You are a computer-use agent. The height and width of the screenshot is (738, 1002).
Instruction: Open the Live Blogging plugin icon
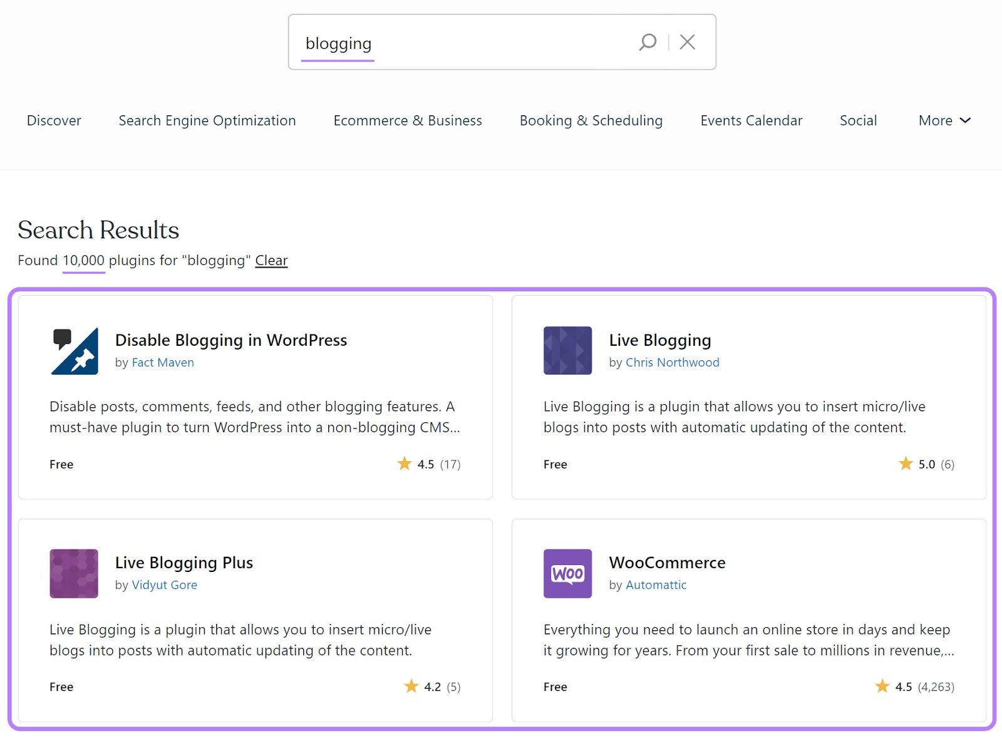(567, 351)
